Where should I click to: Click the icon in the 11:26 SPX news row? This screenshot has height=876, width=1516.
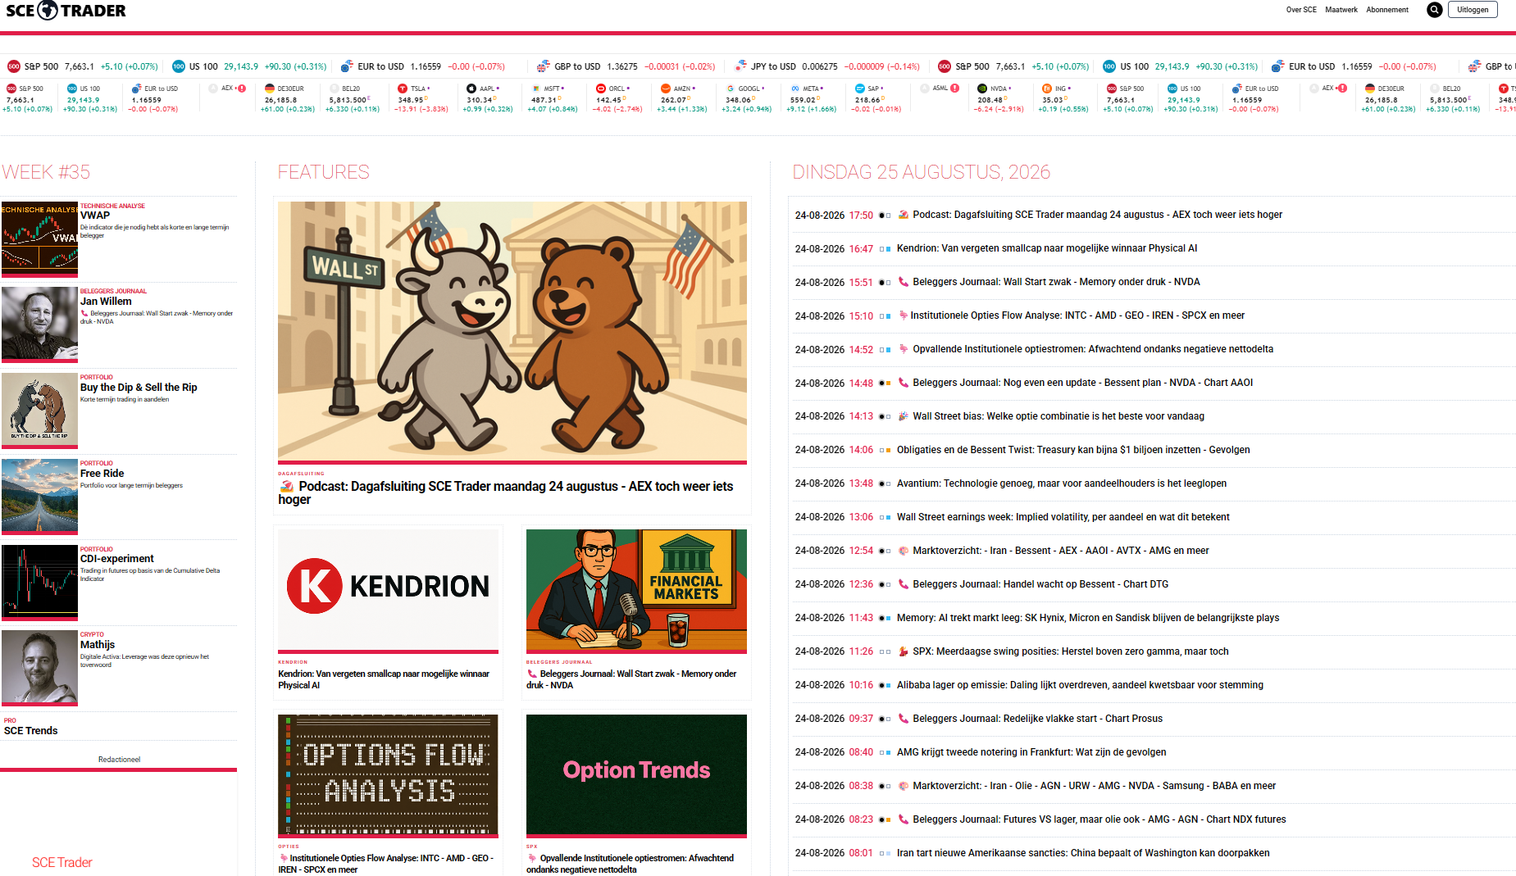click(x=904, y=651)
